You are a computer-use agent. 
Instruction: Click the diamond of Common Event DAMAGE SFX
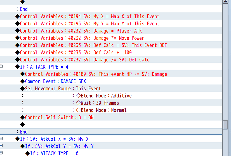(22, 81)
